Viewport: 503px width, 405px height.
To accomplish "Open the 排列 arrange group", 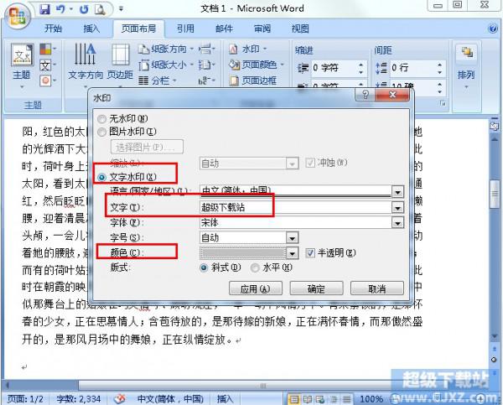I will 466,65.
